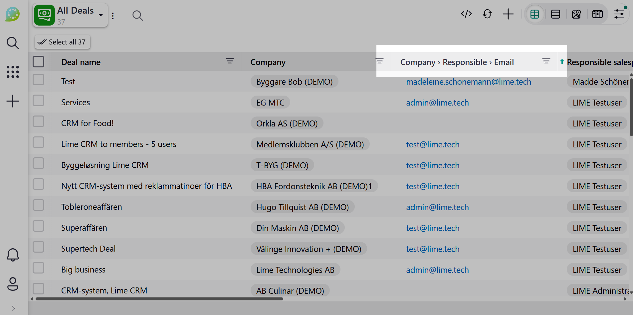Open email link test@lime.tech for Superaffären

[432, 228]
